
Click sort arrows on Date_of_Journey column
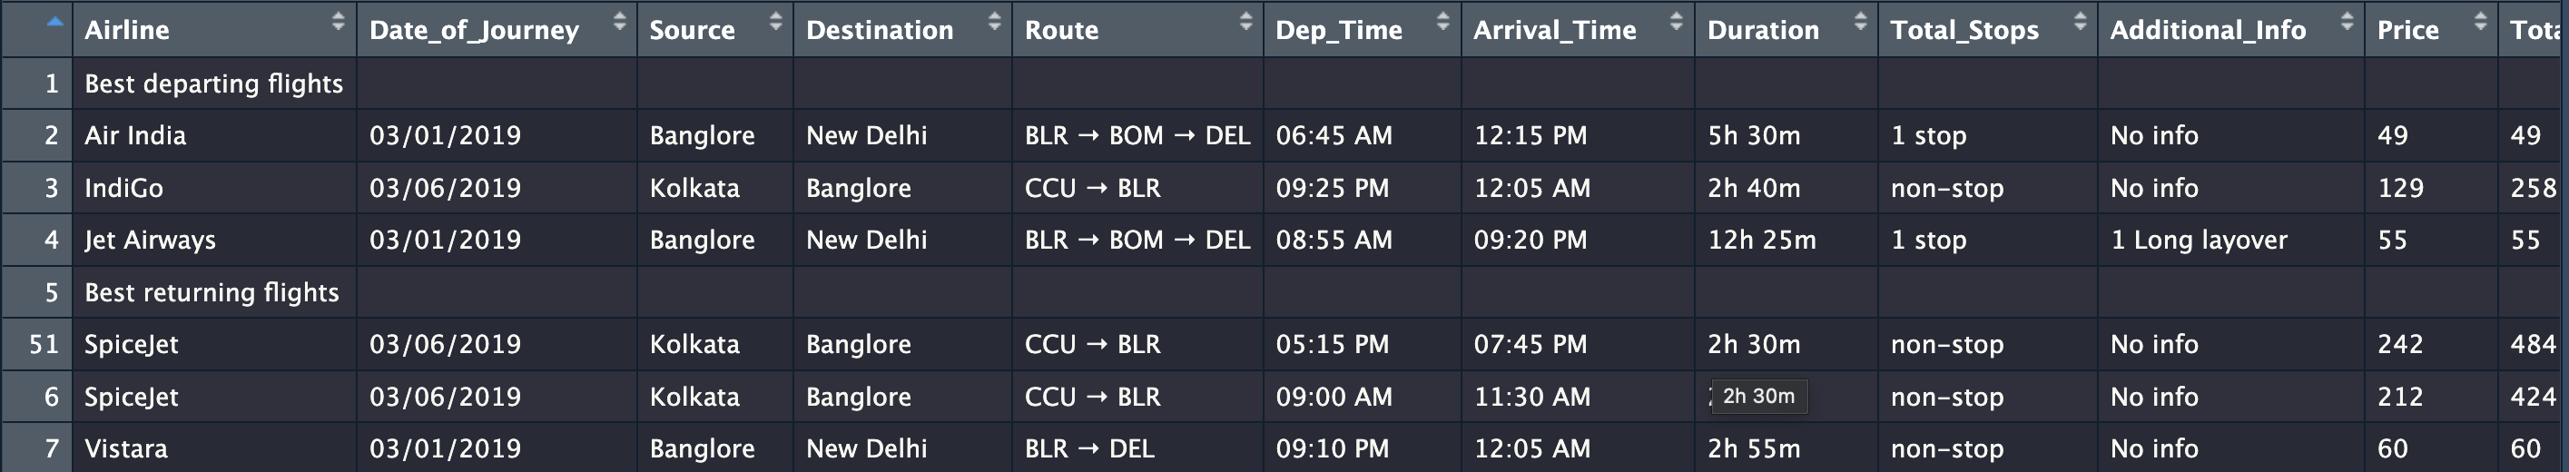coord(619,21)
